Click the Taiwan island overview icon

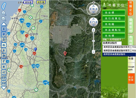(x=4, y=6)
